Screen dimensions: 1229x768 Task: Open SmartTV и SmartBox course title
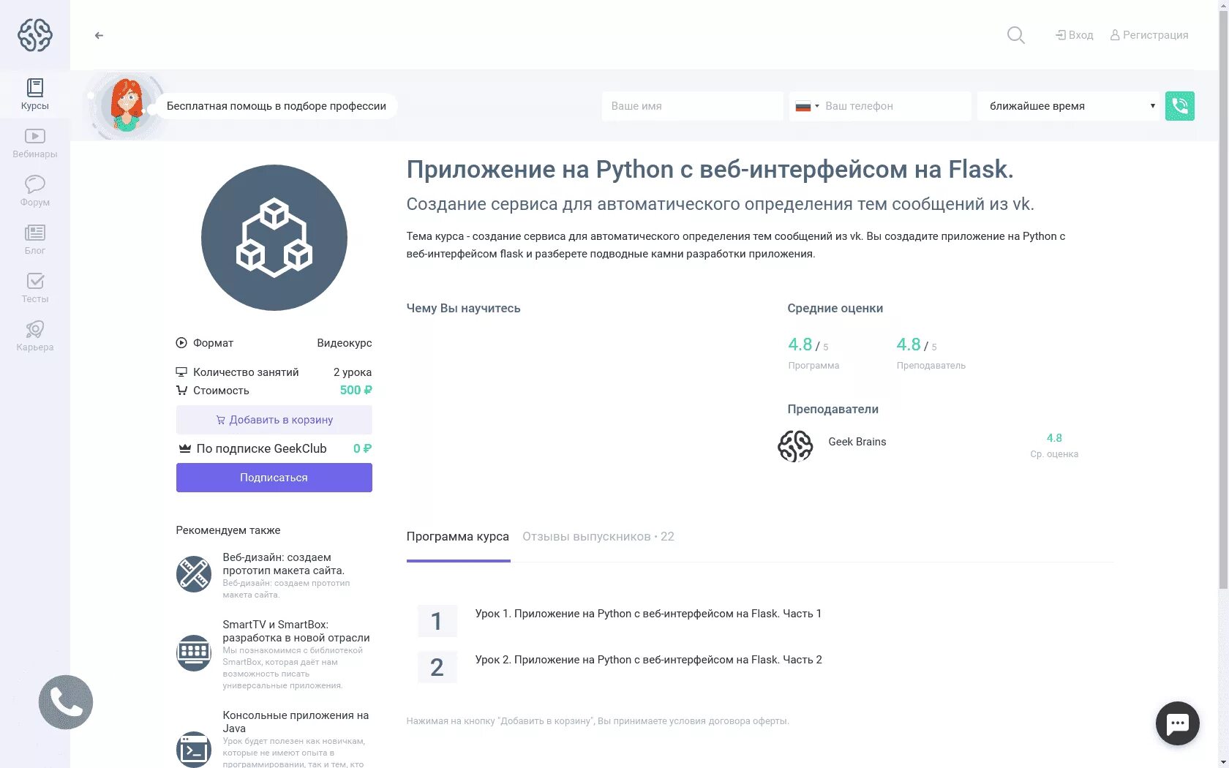click(296, 631)
